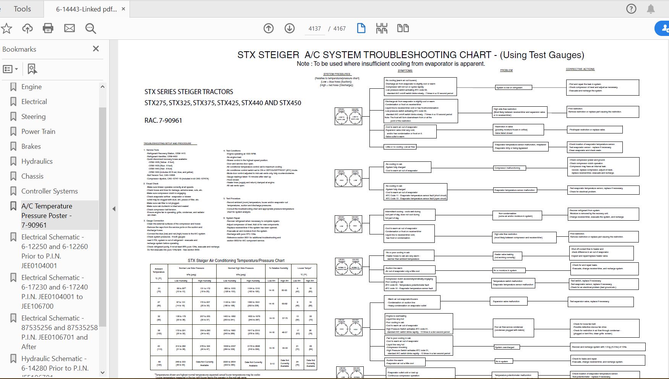Add a new bookmark icon
The width and height of the screenshot is (669, 379).
pyautogui.click(x=32, y=69)
